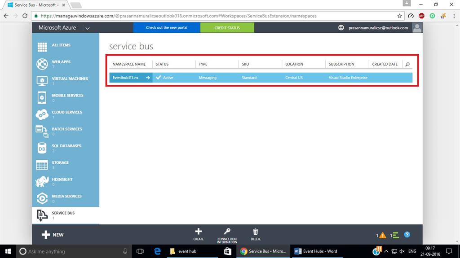Click the volume icon in system tray
460x258 pixels.
coord(402,251)
